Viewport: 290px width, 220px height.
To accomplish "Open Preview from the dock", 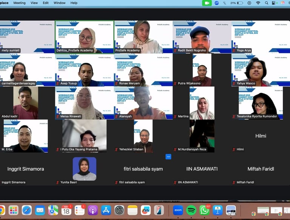I will [x=231, y=210].
